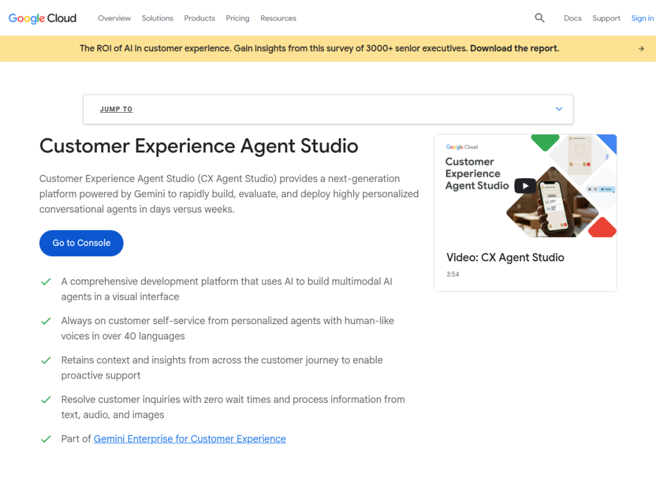Screen dimensions: 656x492
Task: Open the Support link
Action: tap(606, 18)
